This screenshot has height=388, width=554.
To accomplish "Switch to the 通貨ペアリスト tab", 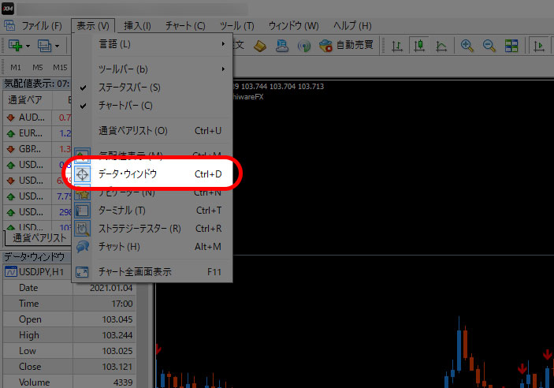I will point(39,237).
